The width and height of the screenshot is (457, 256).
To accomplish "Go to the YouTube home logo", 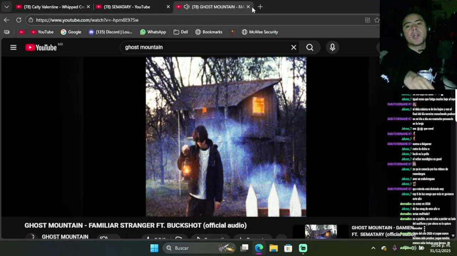I will [41, 47].
